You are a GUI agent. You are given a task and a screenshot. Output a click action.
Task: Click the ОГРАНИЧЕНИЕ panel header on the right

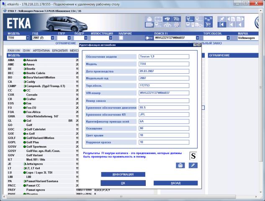coord(233,55)
